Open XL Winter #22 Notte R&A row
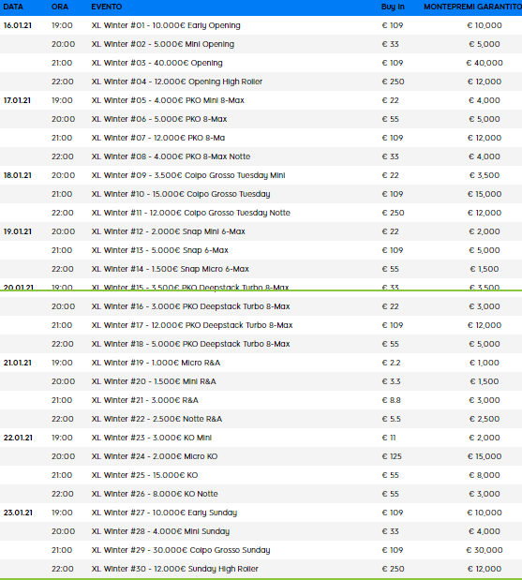Viewport: 522px width, 580px height. 157,419
